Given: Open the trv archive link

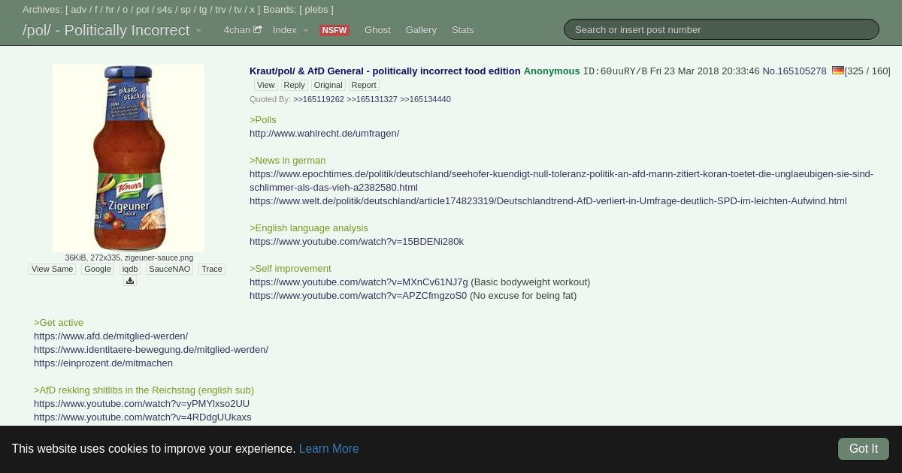Looking at the screenshot, I should (220, 10).
